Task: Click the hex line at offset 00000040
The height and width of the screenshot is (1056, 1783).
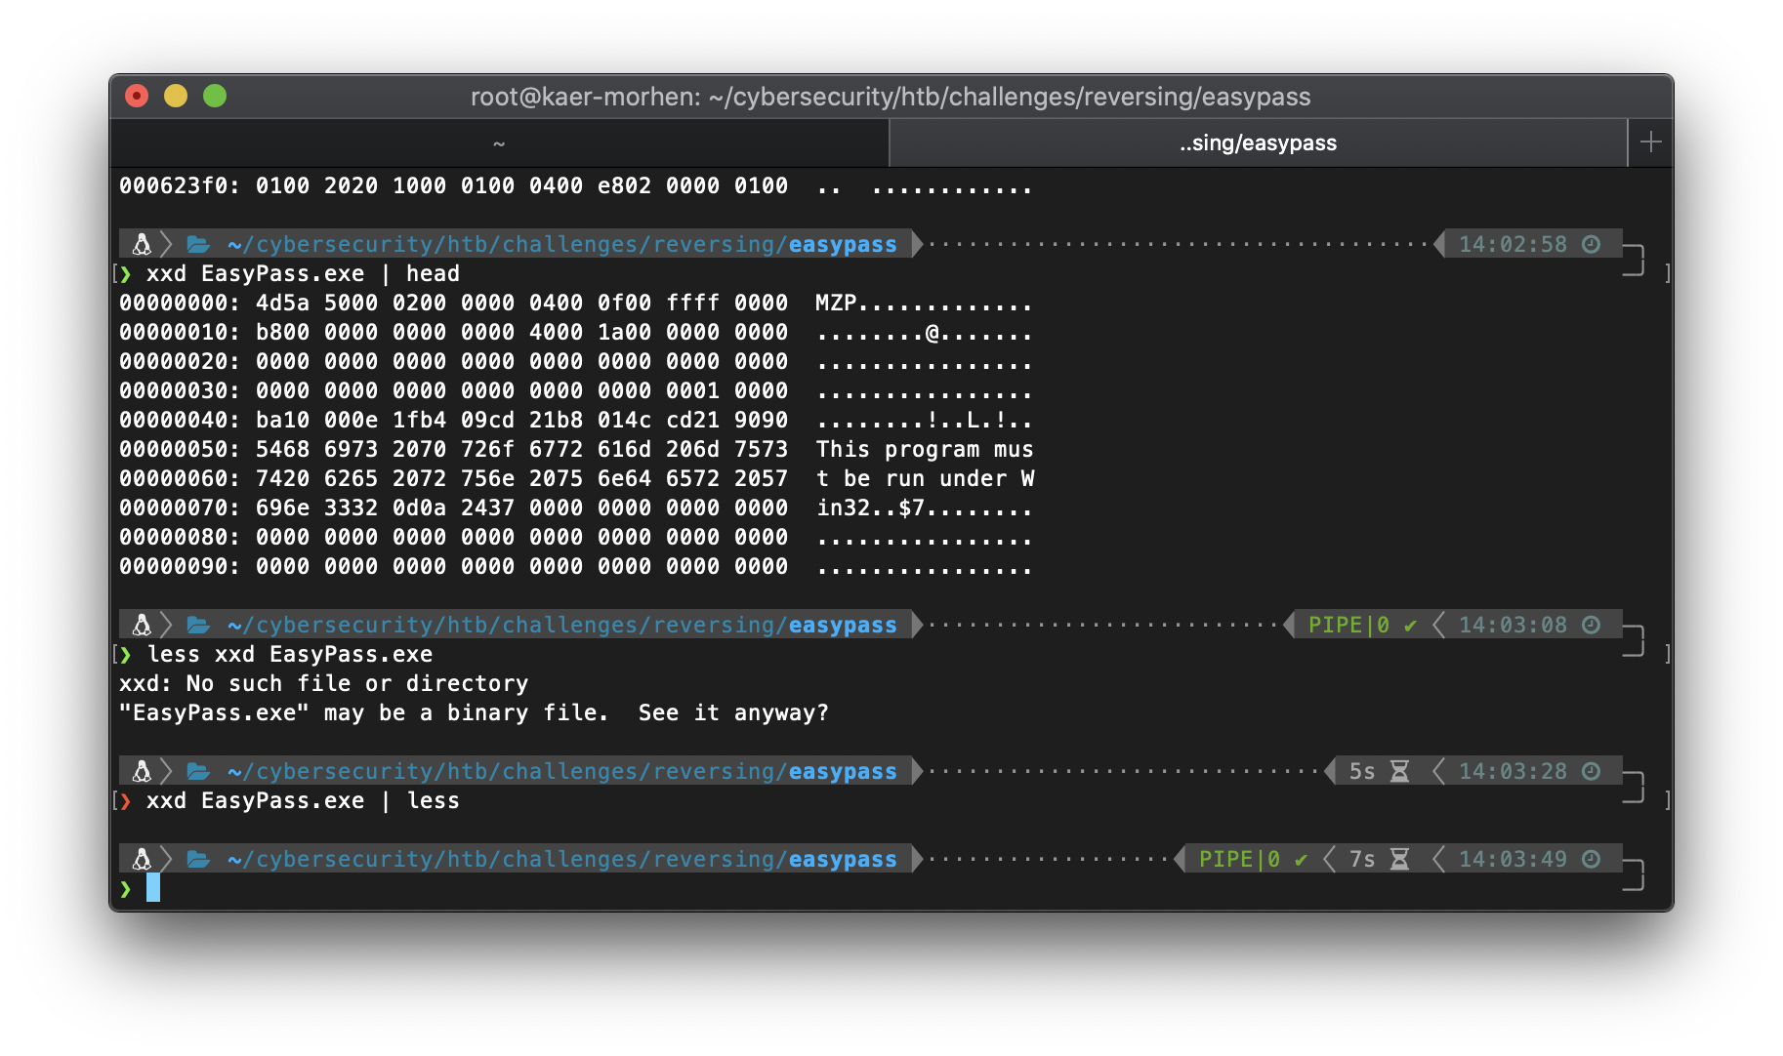Action: pos(575,420)
